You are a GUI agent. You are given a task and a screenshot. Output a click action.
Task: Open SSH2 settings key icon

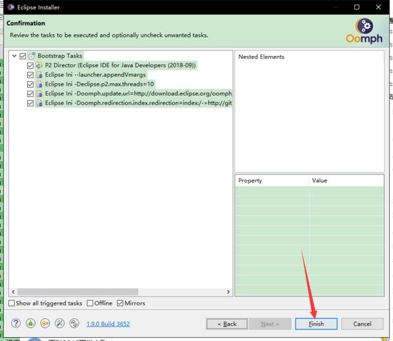point(45,323)
